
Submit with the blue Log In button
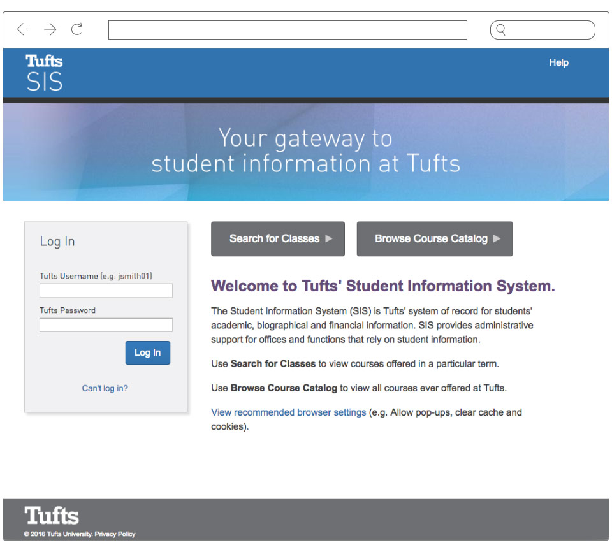[x=147, y=352]
